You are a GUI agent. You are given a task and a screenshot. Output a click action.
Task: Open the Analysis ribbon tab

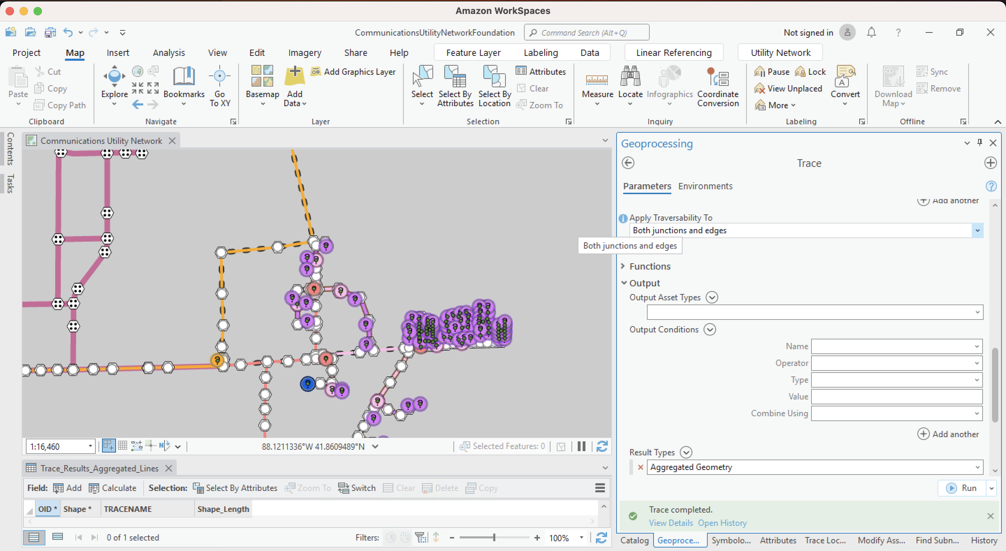pos(169,53)
